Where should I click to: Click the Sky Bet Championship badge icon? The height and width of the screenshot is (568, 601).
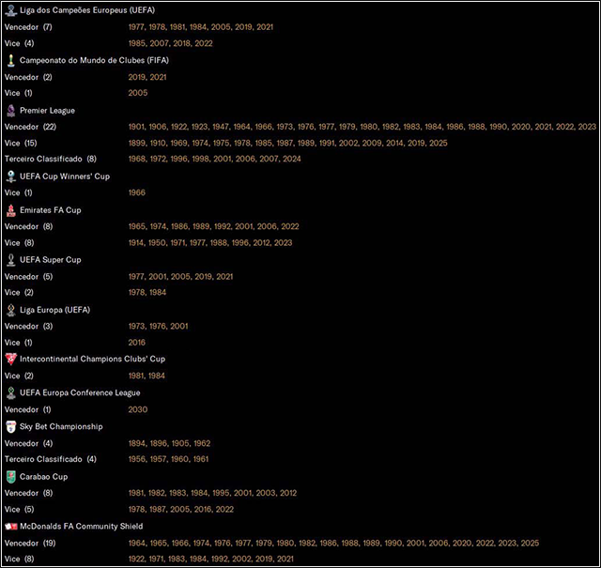pos(10,426)
